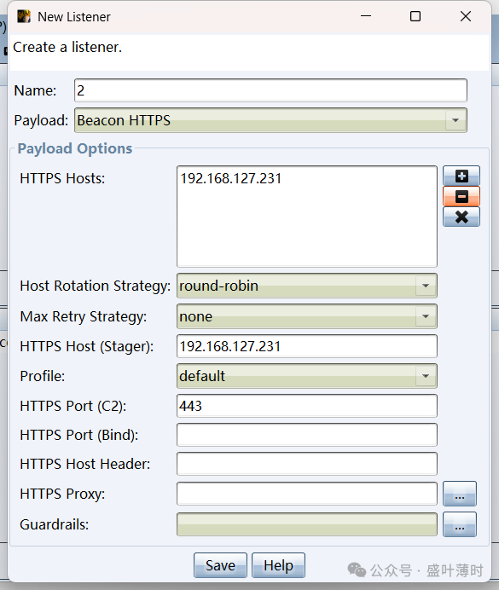499x590 pixels.
Task: Click the HTTPS Proxy input field
Action: [x=307, y=494]
